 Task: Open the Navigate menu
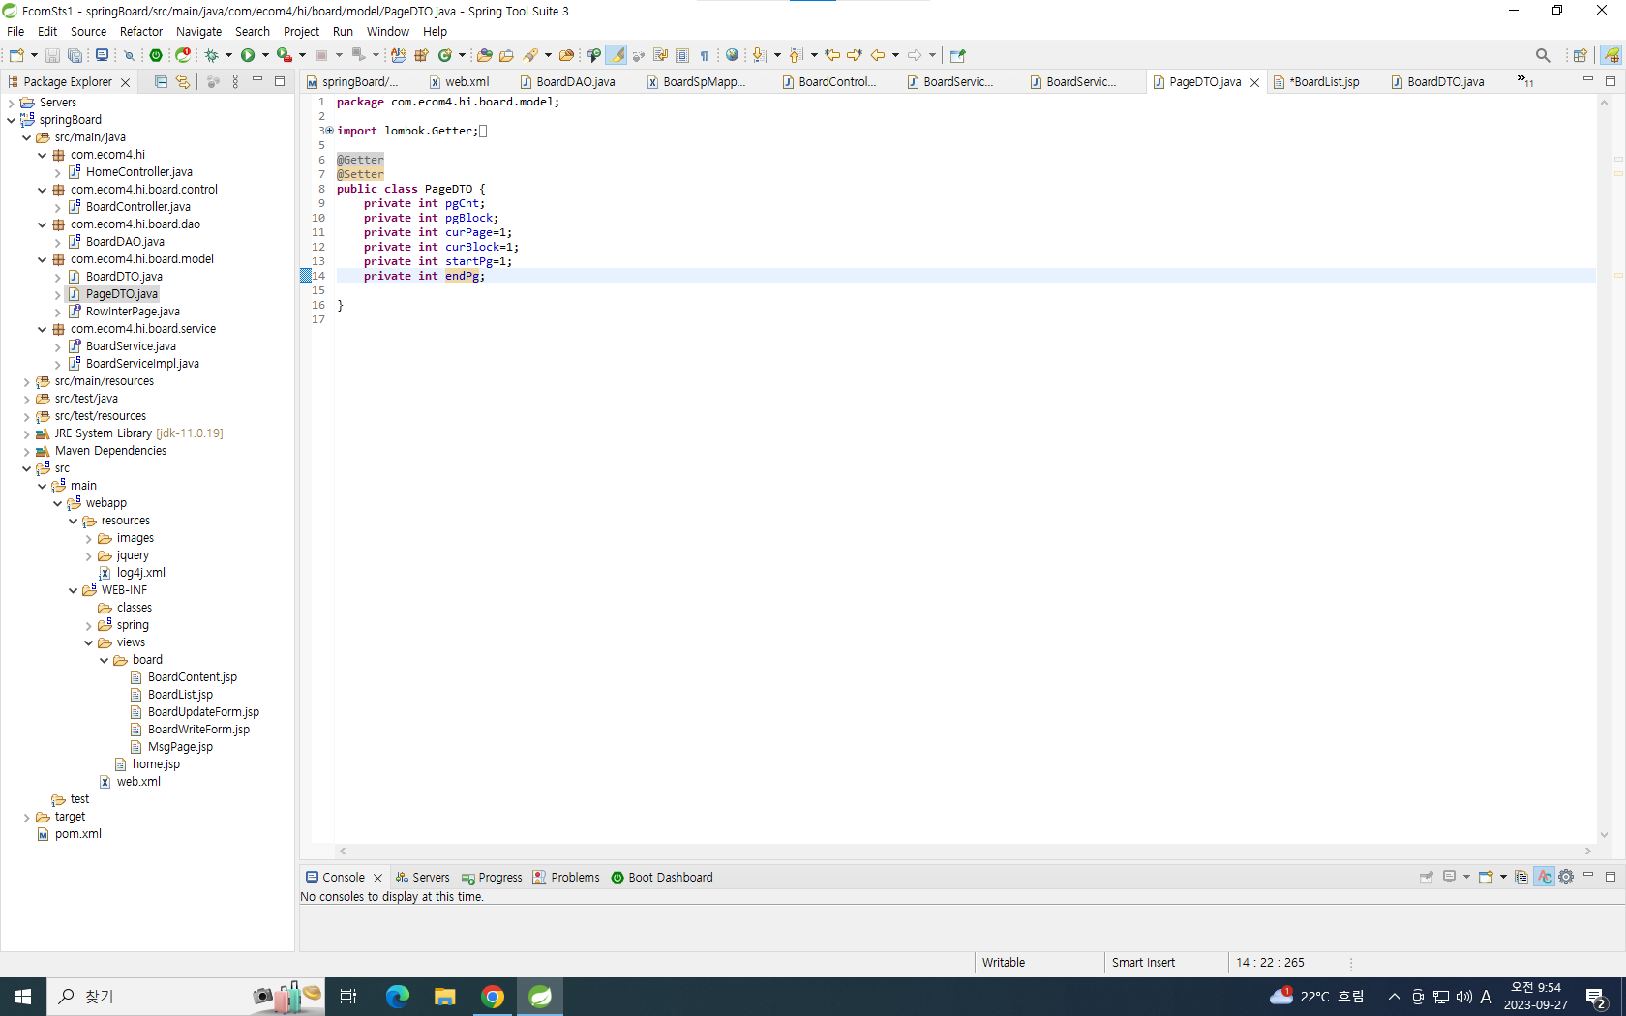pyautogui.click(x=198, y=31)
